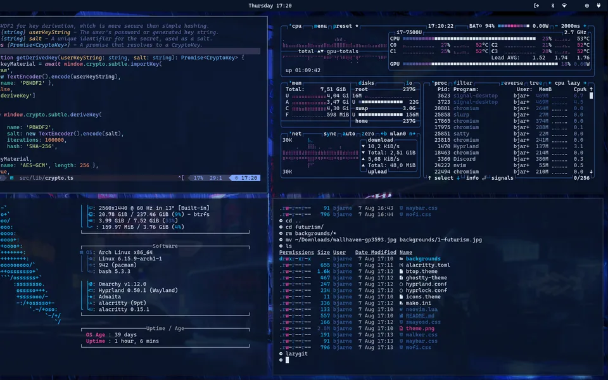
Task: Toggle 'tree' view in btop proc box
Action: pyautogui.click(x=536, y=83)
